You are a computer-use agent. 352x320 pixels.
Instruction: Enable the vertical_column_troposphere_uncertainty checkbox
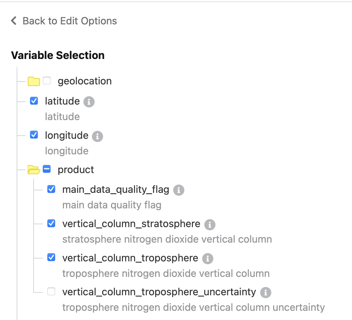point(51,292)
